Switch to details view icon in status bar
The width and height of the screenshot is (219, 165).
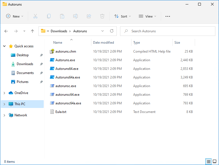click(208, 161)
